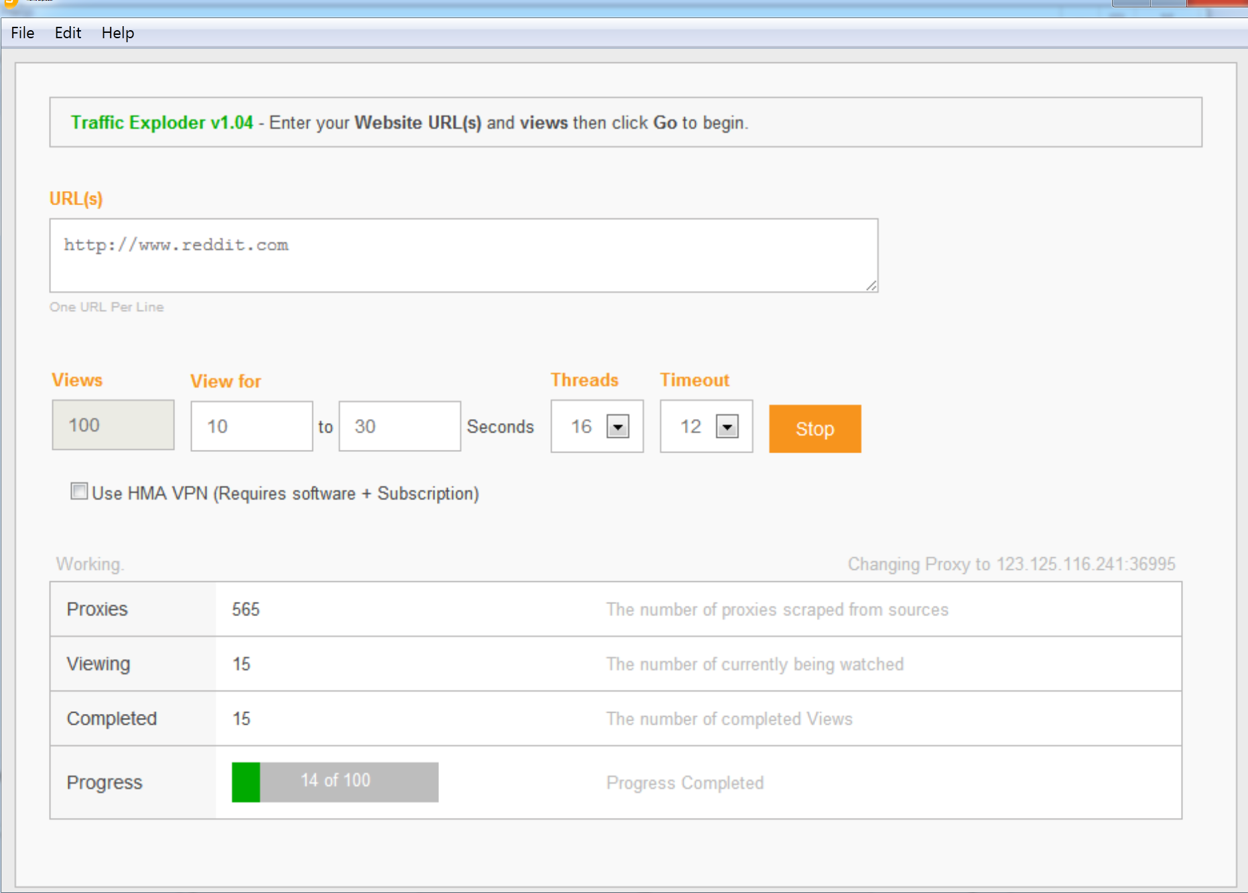1248x893 pixels.
Task: Click the Views field showing 100
Action: (113, 425)
